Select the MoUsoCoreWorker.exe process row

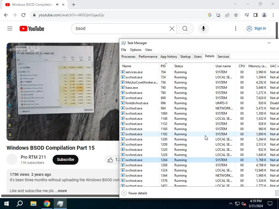coord(200,82)
